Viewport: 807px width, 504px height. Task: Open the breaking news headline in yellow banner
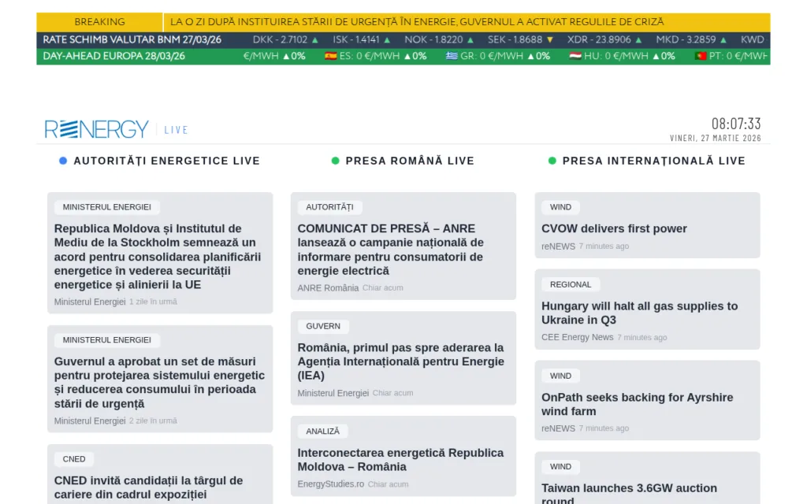[417, 22]
